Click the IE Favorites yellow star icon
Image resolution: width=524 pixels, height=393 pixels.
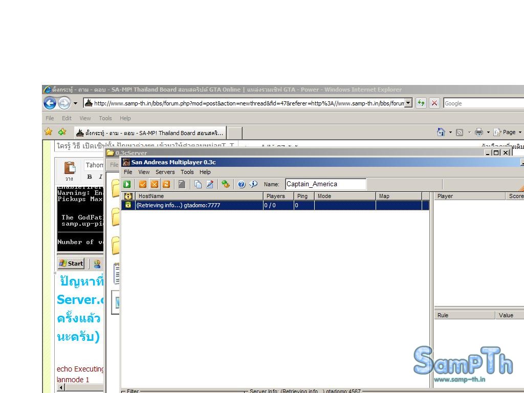[x=49, y=132]
